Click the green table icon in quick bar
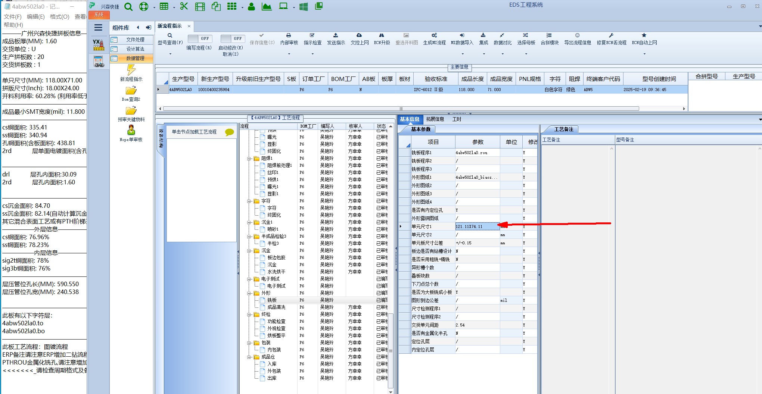762x394 pixels. 164,6
